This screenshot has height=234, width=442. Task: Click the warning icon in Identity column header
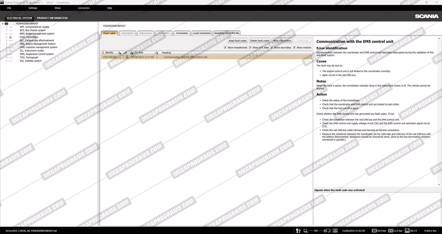pos(103,52)
